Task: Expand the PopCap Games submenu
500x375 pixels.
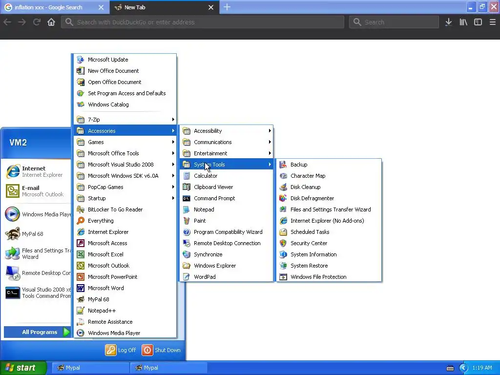Action: [x=125, y=187]
